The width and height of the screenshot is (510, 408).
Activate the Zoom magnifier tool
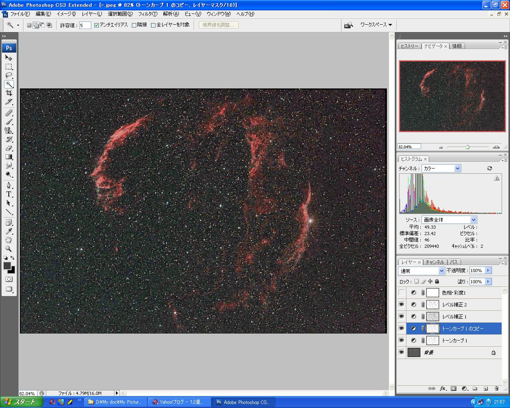tap(9, 249)
